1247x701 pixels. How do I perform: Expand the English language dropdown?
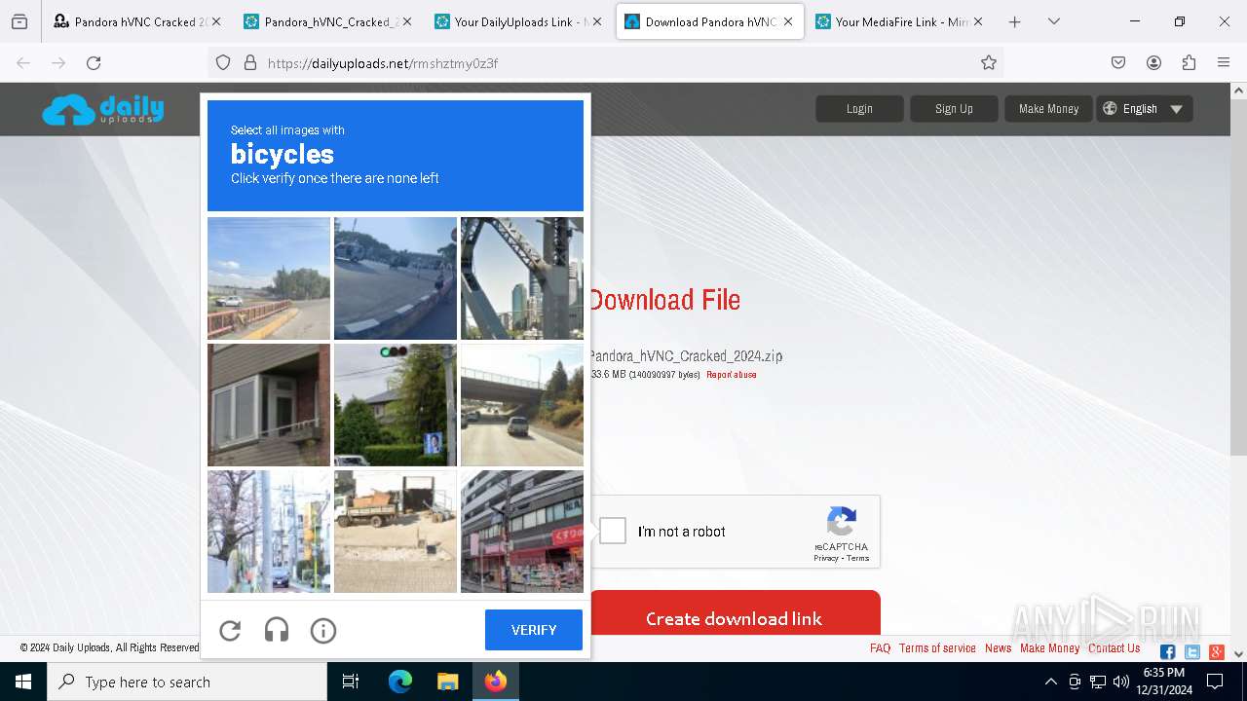(1144, 109)
